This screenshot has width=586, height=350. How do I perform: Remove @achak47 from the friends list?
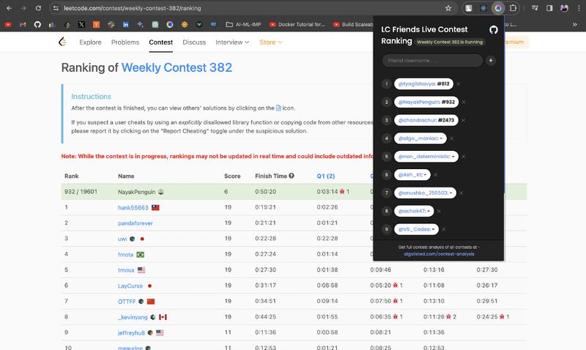[439, 211]
